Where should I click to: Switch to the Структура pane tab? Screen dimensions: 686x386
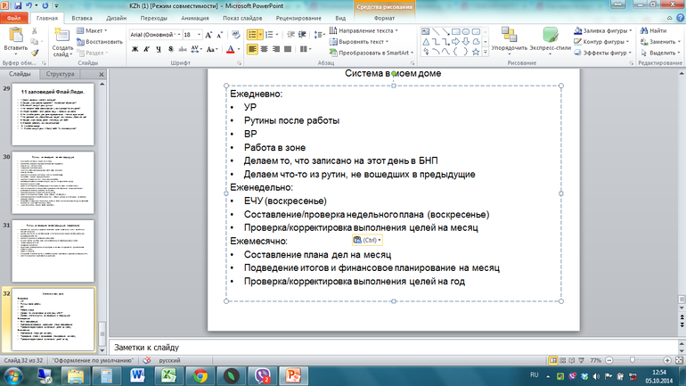coord(61,75)
